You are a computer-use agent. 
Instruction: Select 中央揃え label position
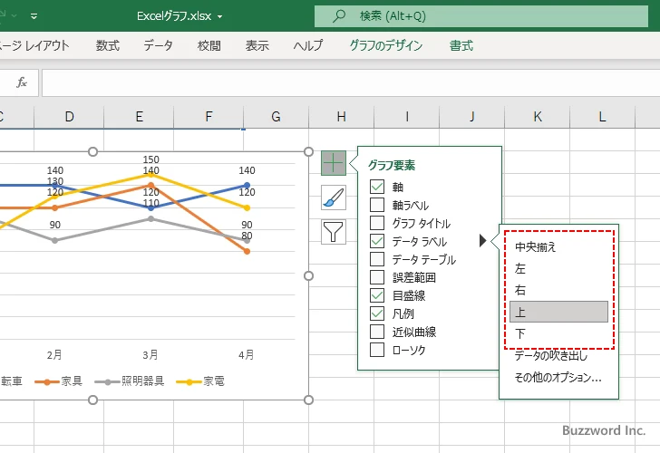point(535,246)
